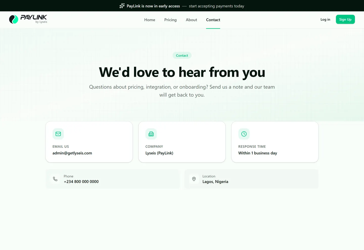Click the 'Phone' label
This screenshot has height=250, width=364.
pyautogui.click(x=69, y=176)
